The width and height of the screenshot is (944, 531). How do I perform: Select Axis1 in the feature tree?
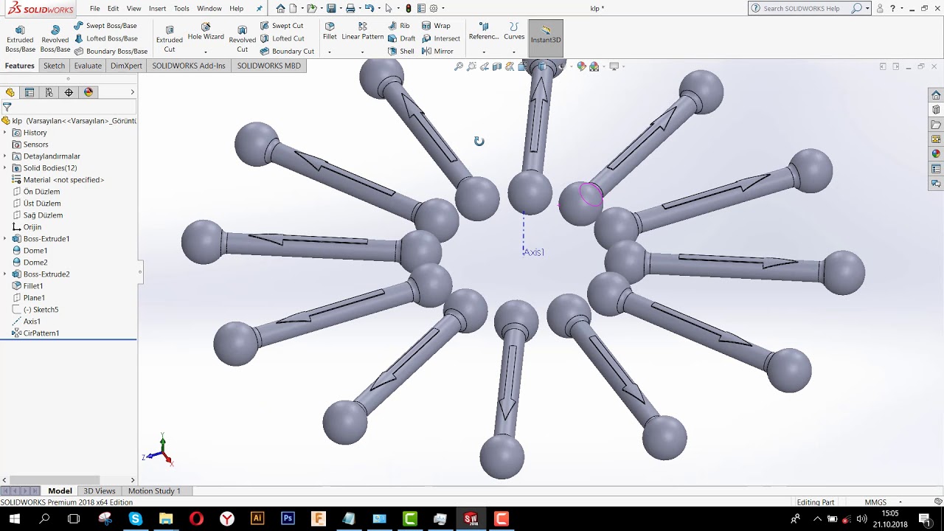coord(32,322)
